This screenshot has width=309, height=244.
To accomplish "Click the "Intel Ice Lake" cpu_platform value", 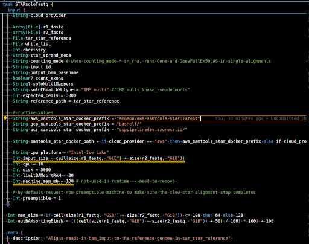I will 89,153.
